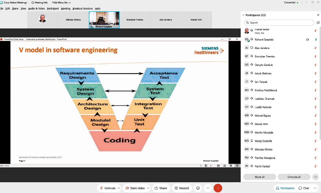Click the Mute all button
The image size is (321, 193).
coord(259,177)
